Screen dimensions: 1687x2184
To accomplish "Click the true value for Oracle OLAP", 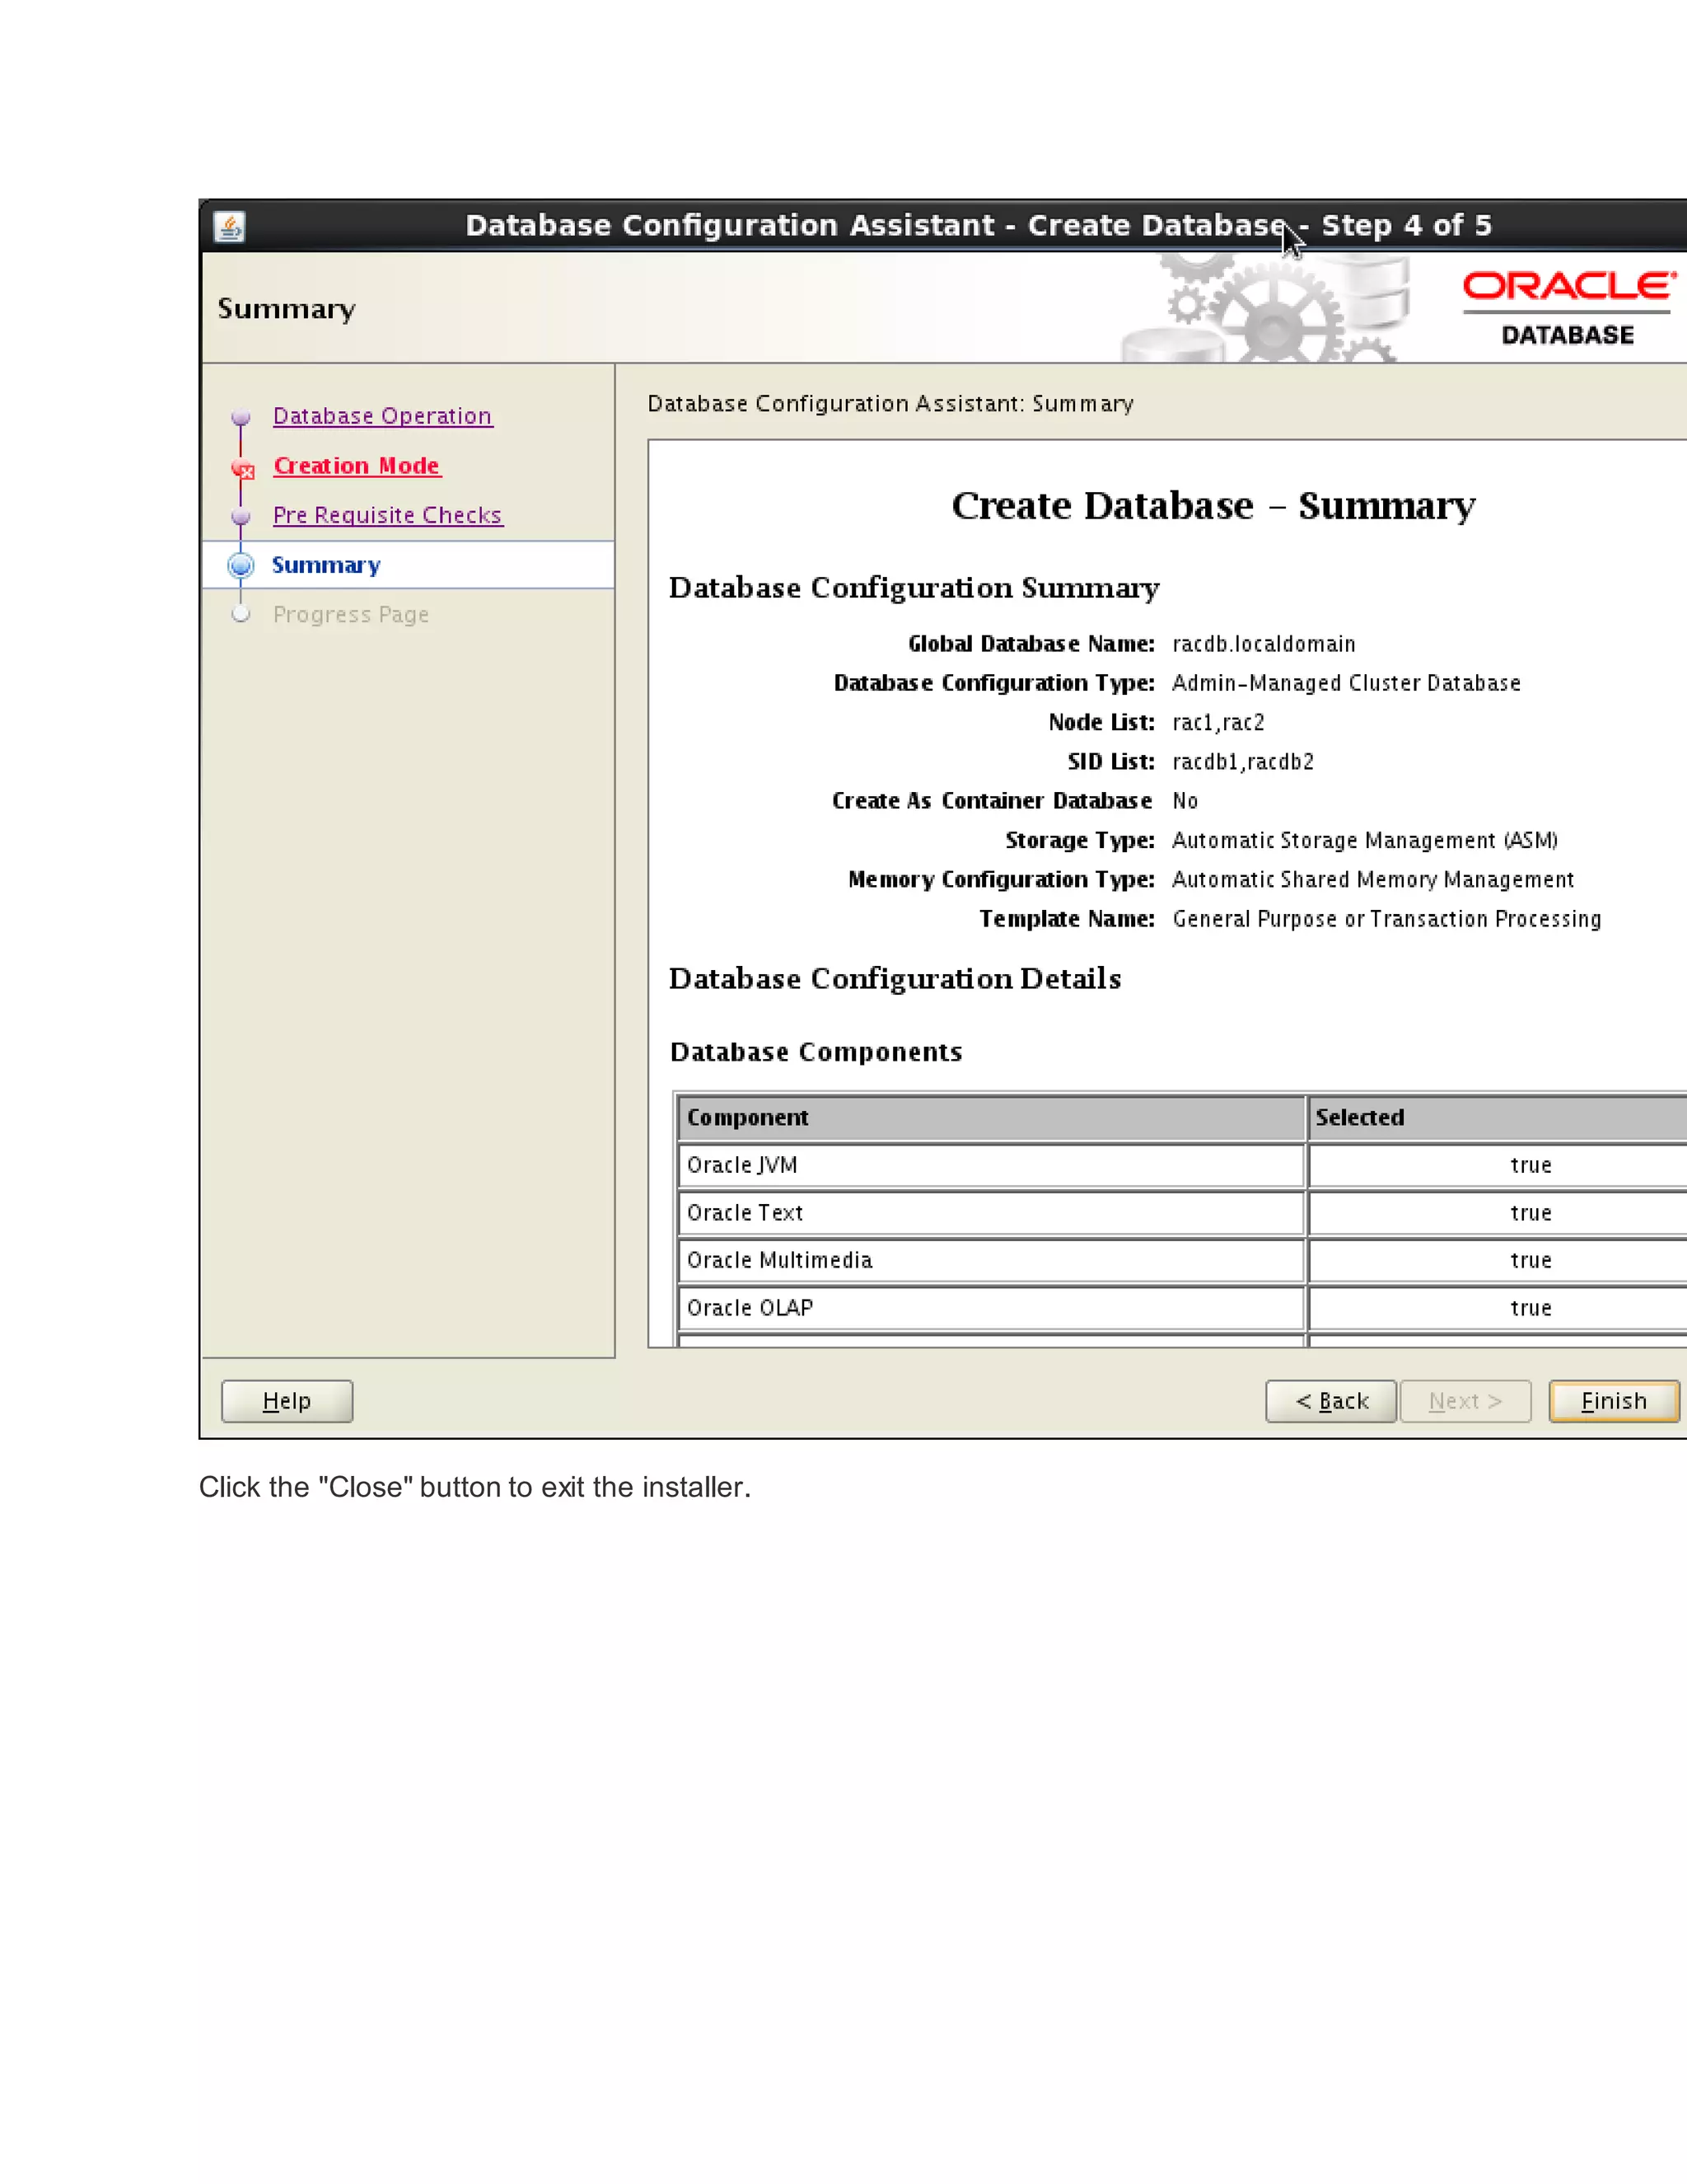I will pos(1531,1308).
